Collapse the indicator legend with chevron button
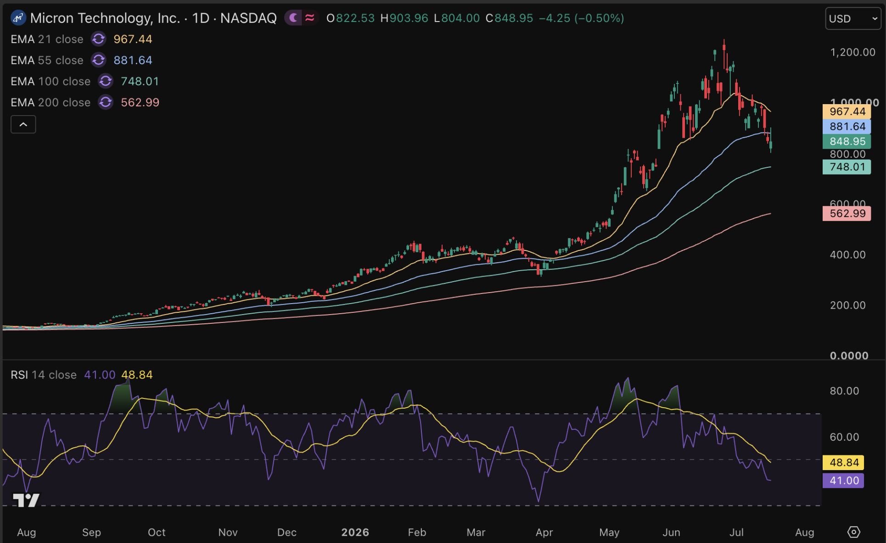Screen dimensions: 886x543 pyautogui.click(x=23, y=125)
